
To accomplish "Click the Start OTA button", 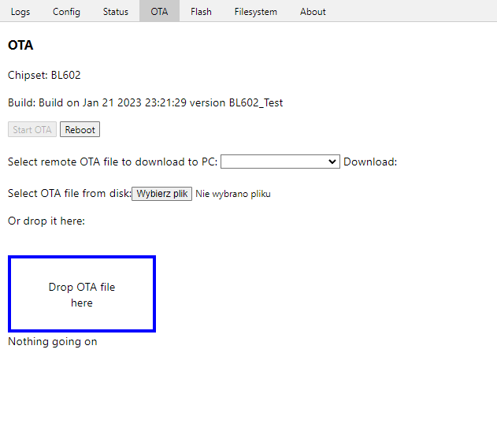I will coord(32,129).
